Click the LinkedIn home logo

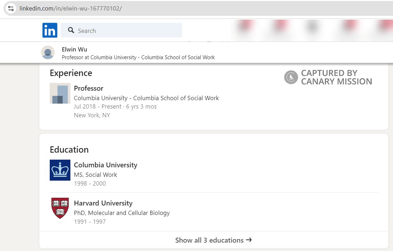49,30
